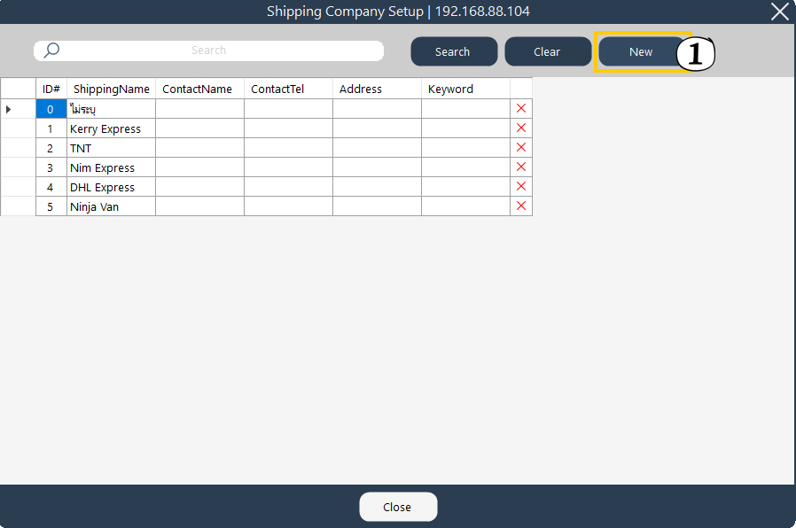Sort by ShippingName column header
This screenshot has height=528, width=796.
pos(111,89)
